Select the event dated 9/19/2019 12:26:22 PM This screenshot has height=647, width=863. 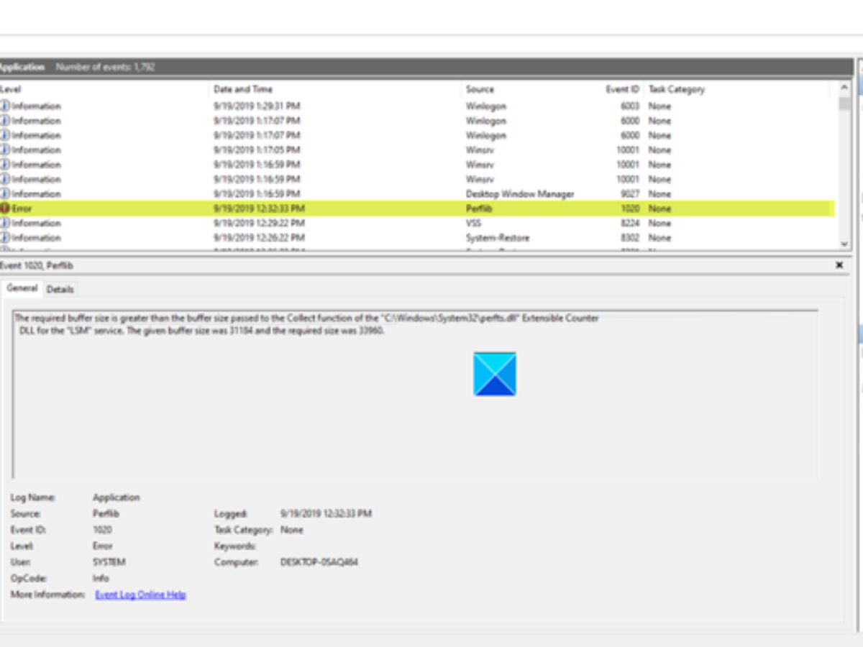[x=259, y=237]
